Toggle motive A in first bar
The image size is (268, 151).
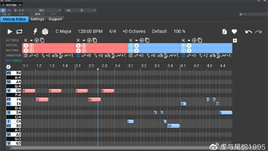tap(26, 45)
